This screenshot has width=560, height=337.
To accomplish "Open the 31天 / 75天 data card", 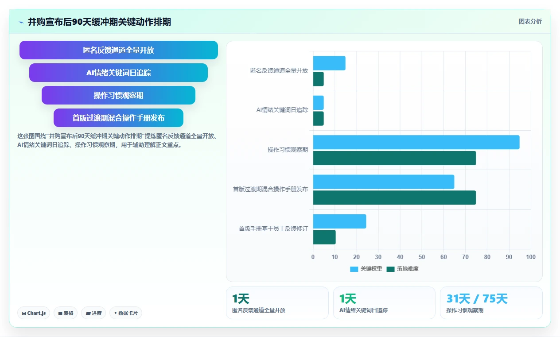I will point(491,303).
